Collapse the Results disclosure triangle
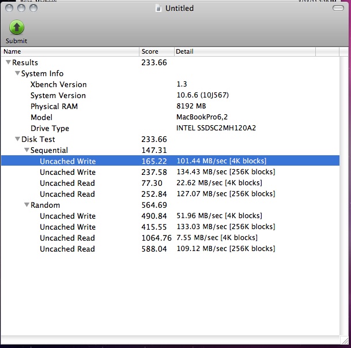Image resolution: width=351 pixels, height=348 pixels. 8,62
